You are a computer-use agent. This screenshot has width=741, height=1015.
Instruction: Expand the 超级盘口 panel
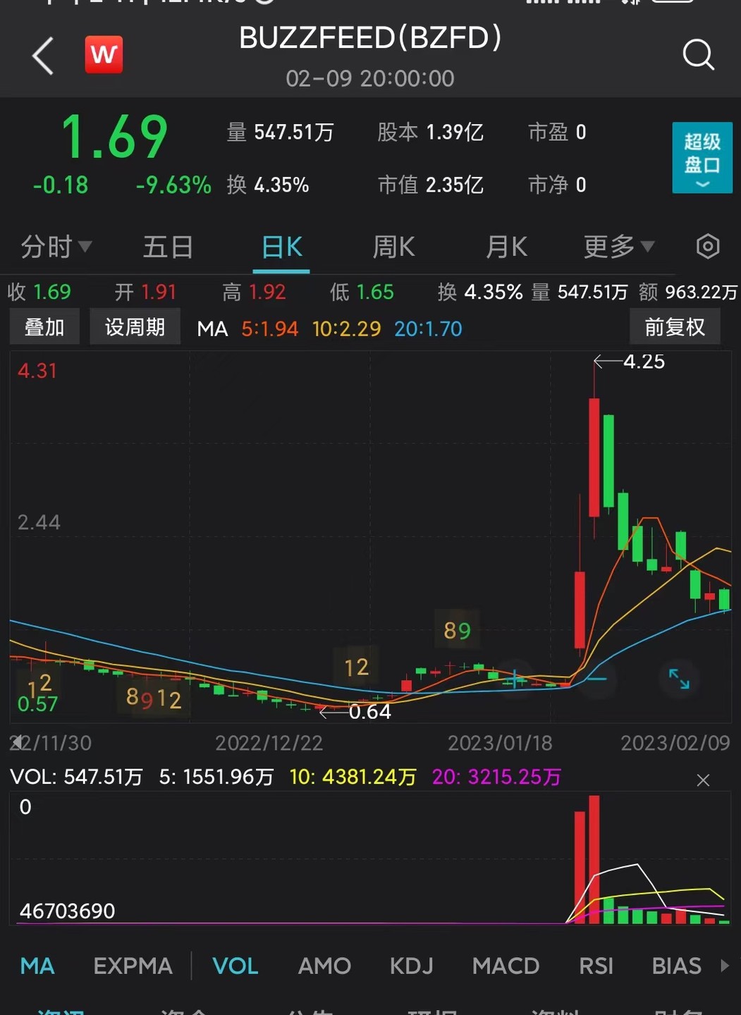click(x=702, y=158)
